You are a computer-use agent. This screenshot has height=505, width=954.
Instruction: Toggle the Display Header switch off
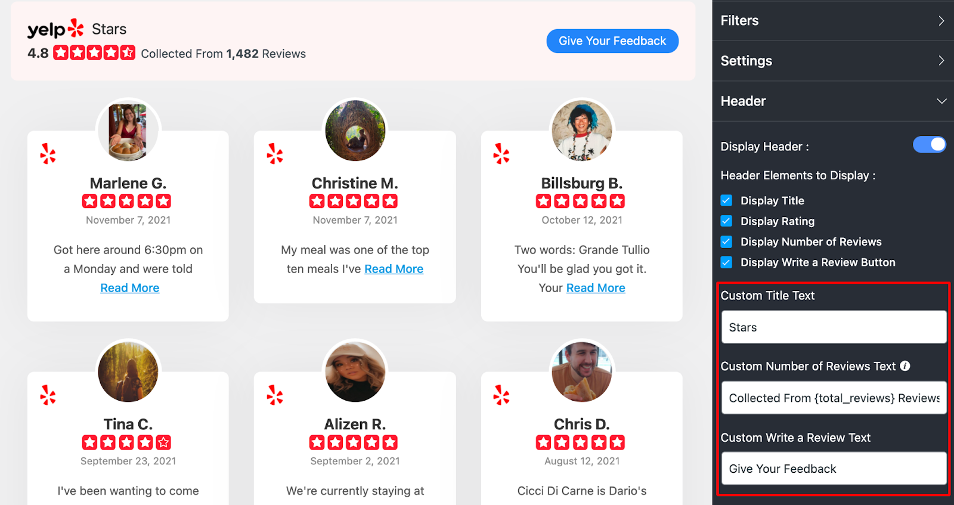(929, 145)
